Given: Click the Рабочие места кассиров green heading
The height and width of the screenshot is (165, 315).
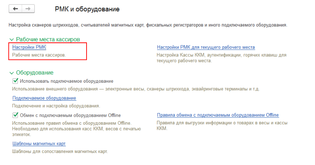Looking at the screenshot, I should (48, 40).
